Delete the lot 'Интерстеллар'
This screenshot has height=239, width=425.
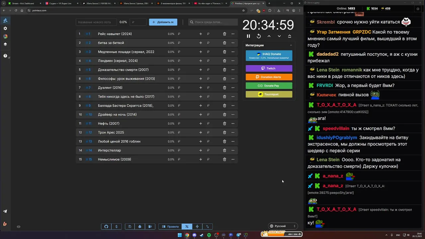pos(224,150)
